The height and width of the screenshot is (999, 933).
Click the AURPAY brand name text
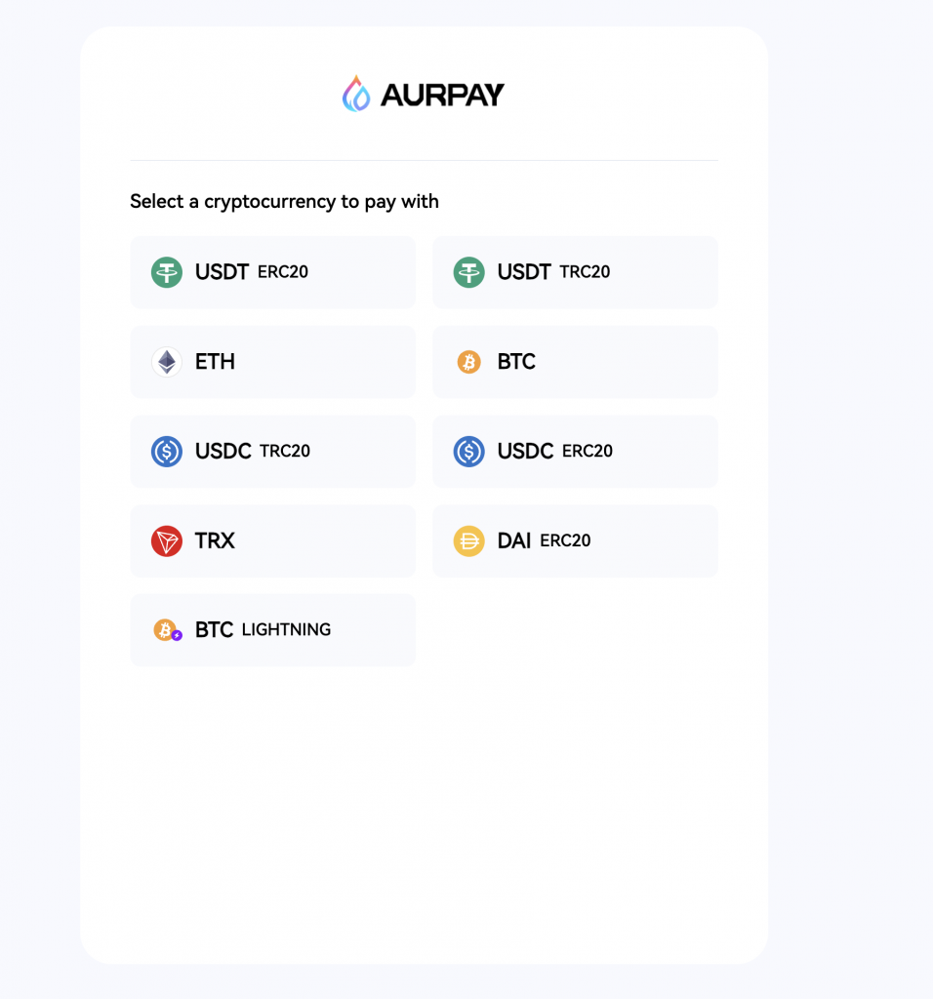point(442,95)
